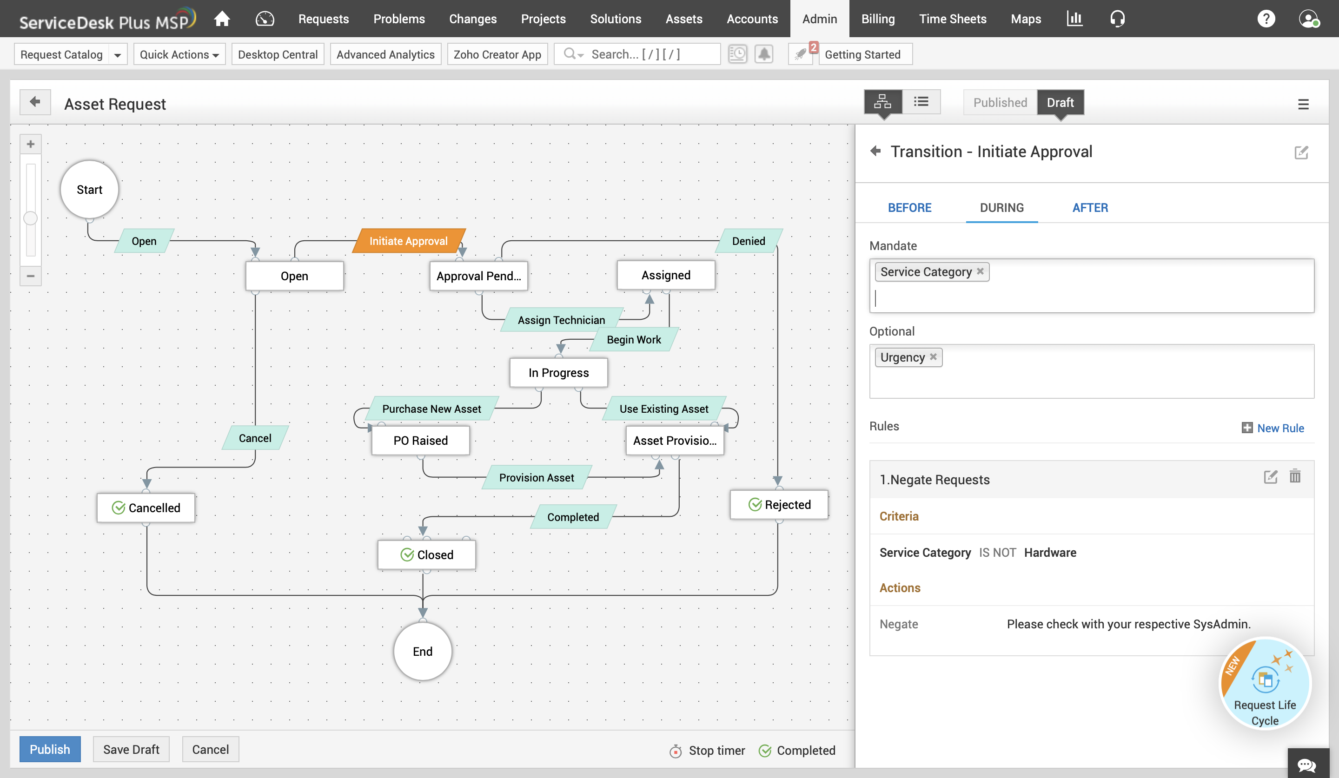Viewport: 1339px width, 778px height.
Task: Select the DURING tab in transition panel
Action: pyautogui.click(x=1002, y=206)
